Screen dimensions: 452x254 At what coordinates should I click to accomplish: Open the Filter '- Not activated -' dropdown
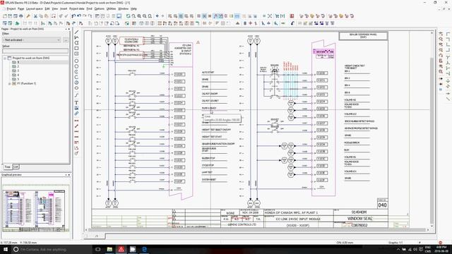point(32,40)
